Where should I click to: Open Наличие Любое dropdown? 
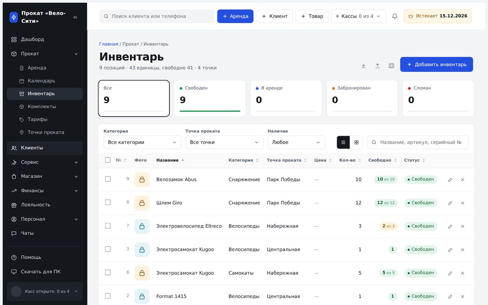click(x=296, y=142)
